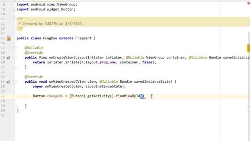The image size is (250, 141).
Task: Click fold end marker on line 21
Action: tap(15, 67)
